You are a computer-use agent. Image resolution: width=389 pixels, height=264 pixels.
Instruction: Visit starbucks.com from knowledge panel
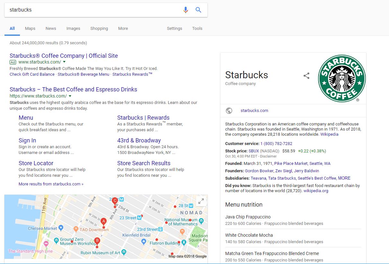pos(254,111)
